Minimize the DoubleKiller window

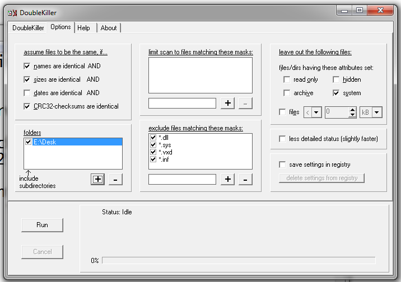tap(344, 11)
